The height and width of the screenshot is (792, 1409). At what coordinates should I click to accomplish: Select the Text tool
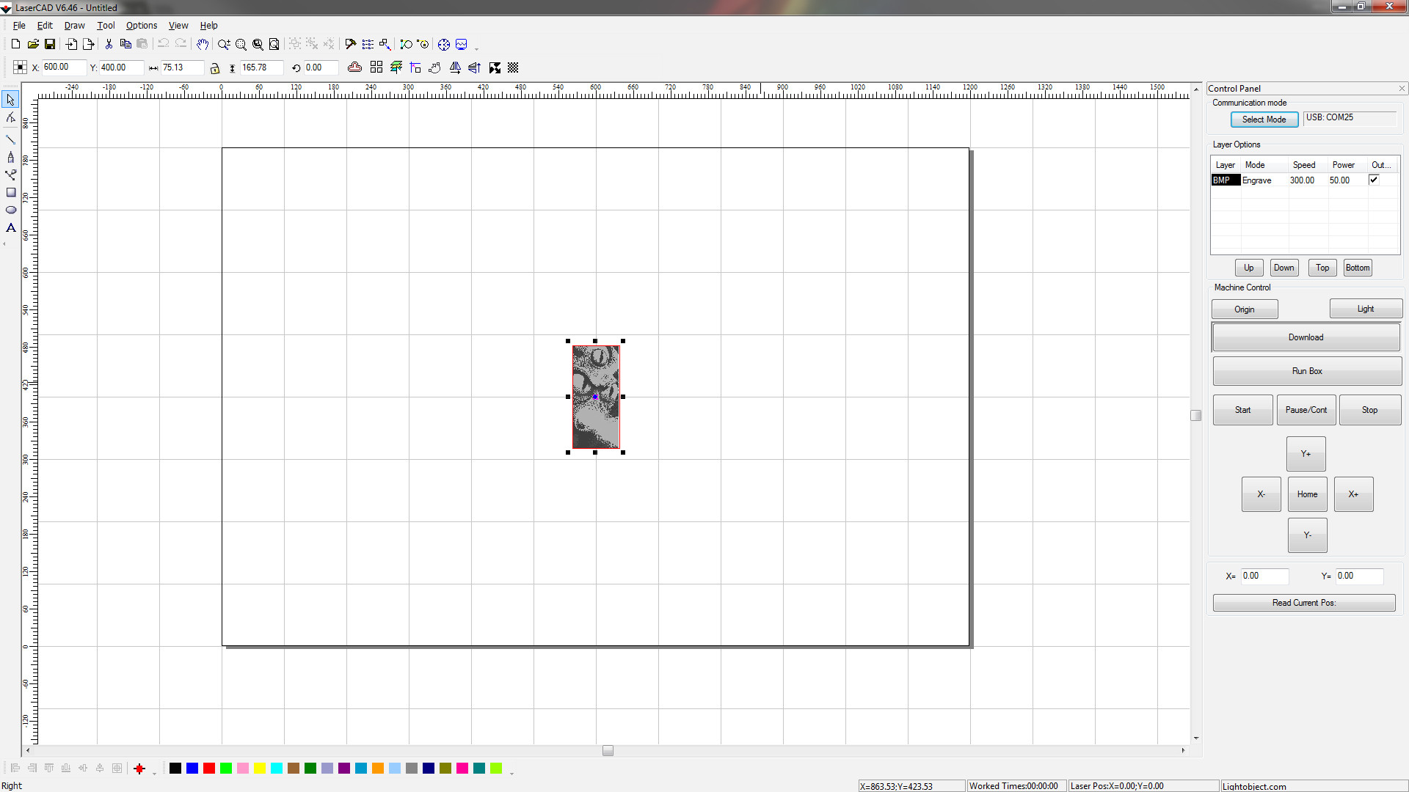point(11,228)
